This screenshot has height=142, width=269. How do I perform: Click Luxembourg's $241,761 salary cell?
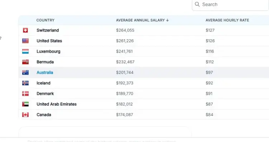[124, 51]
